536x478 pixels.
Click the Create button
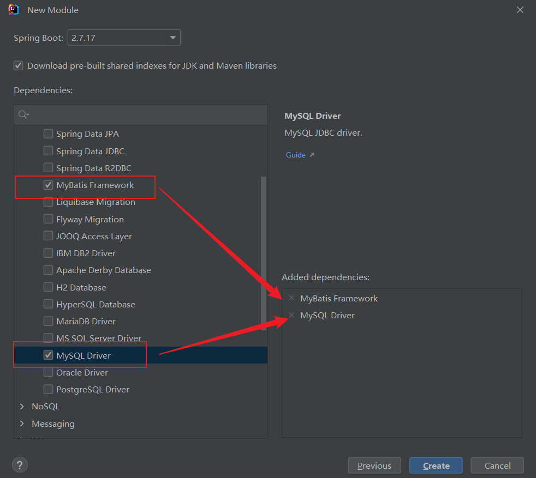(x=436, y=465)
